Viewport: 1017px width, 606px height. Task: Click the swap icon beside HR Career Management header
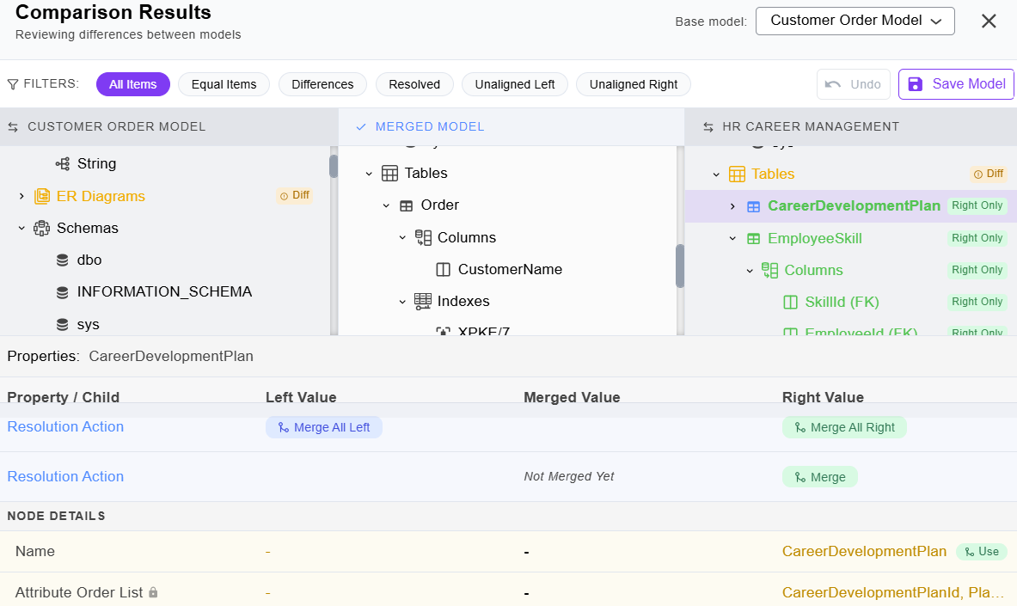tap(708, 127)
